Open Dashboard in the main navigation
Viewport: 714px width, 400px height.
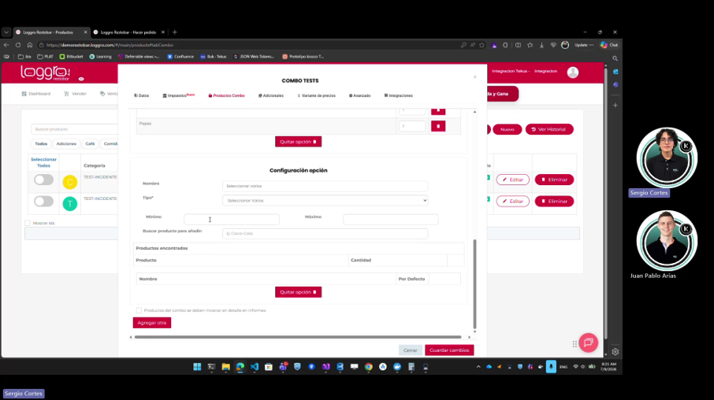click(36, 94)
